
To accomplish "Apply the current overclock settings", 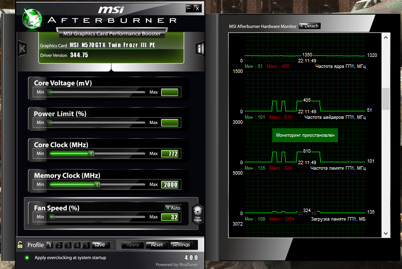I will coord(132,245).
